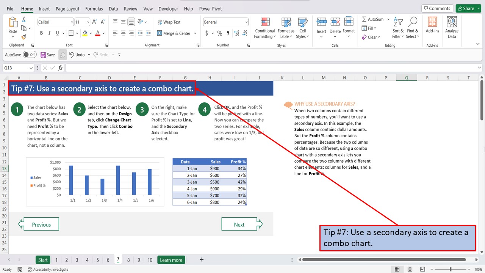Select the Learn more sheet tab
The width and height of the screenshot is (485, 273).
tap(171, 260)
